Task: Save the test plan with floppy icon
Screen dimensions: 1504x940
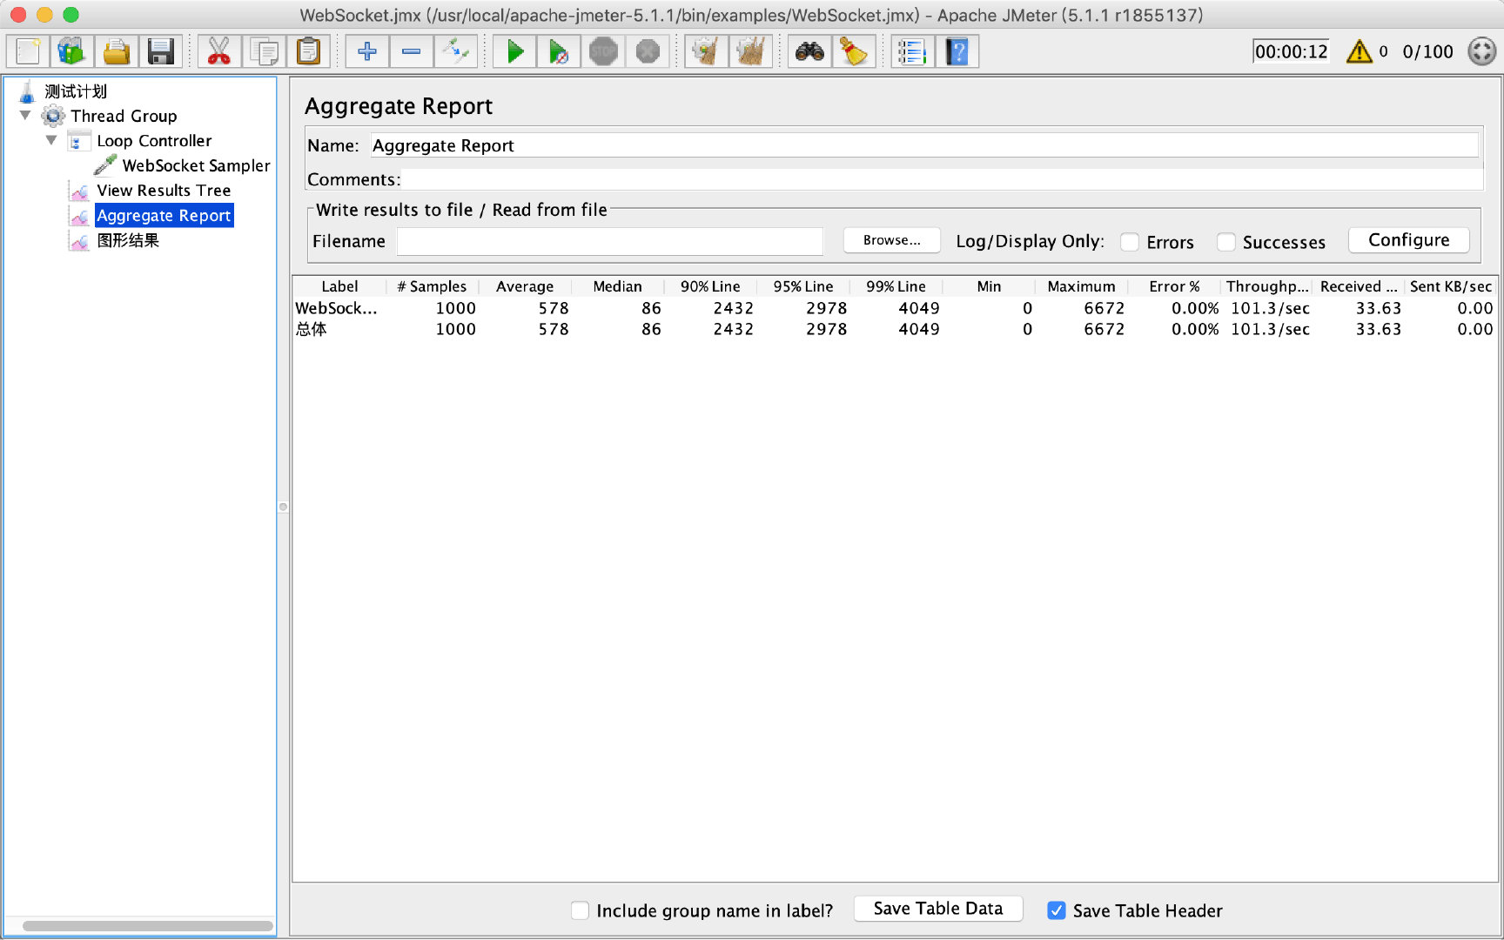Action: (160, 51)
